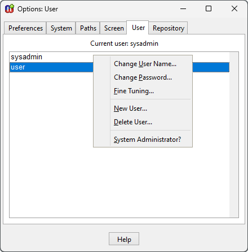Screen dimensions: 248x252
Task: Close the Options: User window
Action: (234, 8)
